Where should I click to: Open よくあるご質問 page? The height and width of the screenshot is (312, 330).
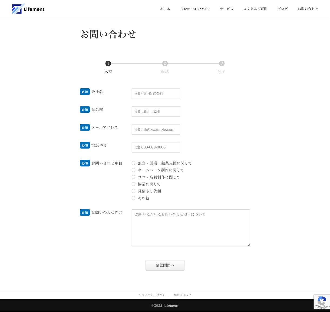coord(256,9)
